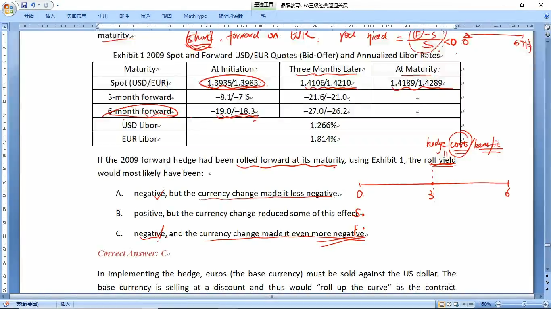
Task: Open Customize Quick Access Toolbar dropdown
Action: (x=58, y=5)
